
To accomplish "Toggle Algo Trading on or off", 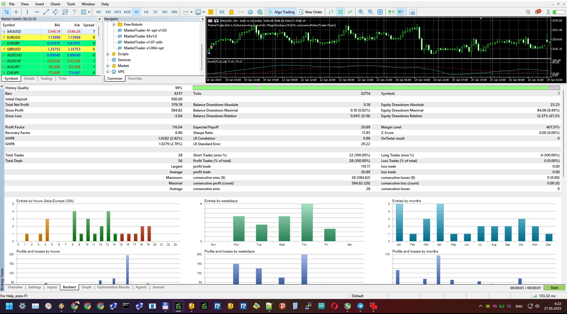I will coord(281,12).
